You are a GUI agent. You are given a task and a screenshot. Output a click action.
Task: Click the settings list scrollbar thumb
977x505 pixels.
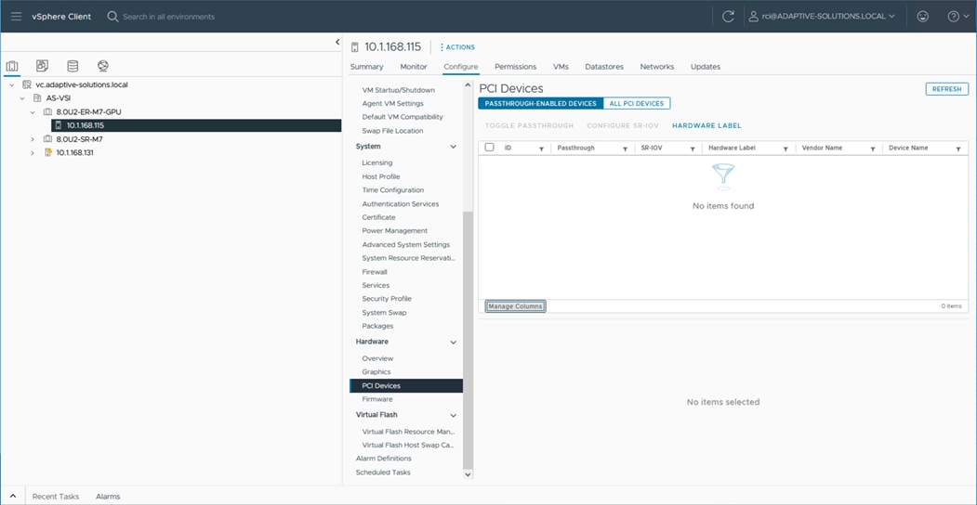point(468,340)
